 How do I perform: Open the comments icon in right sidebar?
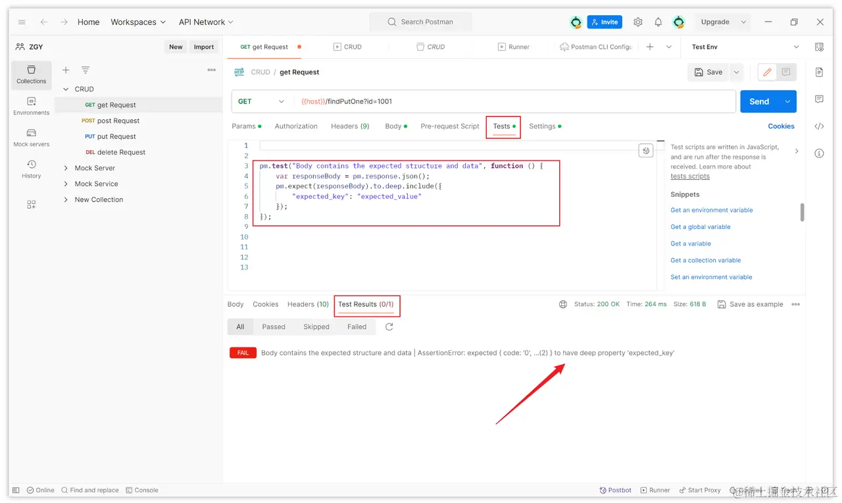pyautogui.click(x=819, y=99)
